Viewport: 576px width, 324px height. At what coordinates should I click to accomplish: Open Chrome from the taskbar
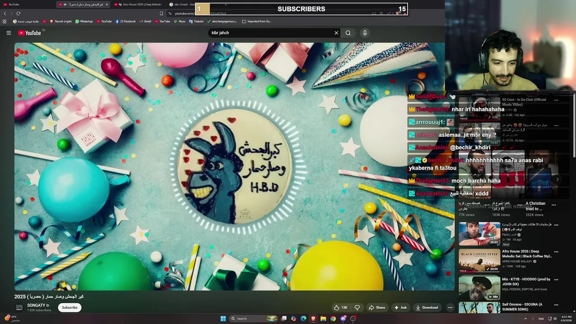click(x=333, y=319)
